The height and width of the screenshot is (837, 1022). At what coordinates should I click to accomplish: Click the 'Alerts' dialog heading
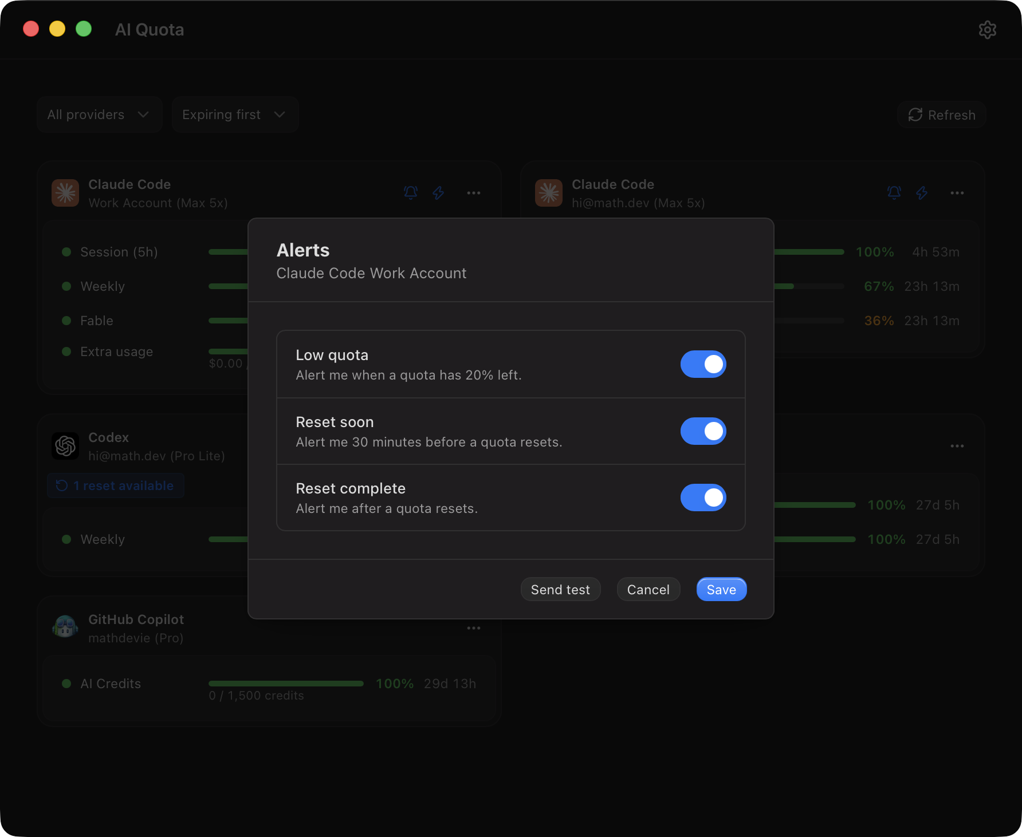303,250
